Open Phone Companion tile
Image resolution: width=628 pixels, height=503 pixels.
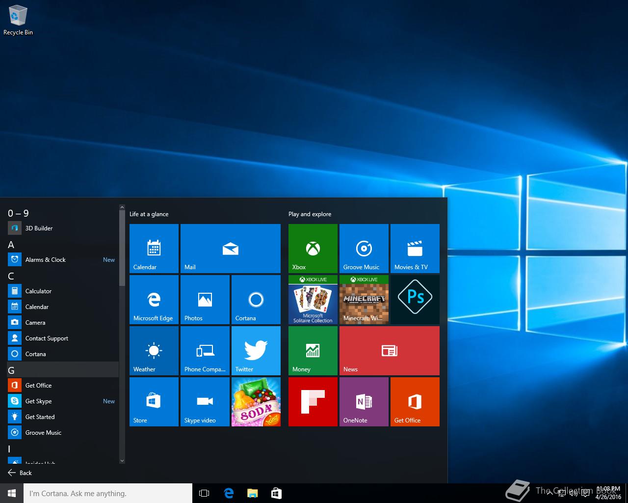tap(205, 351)
